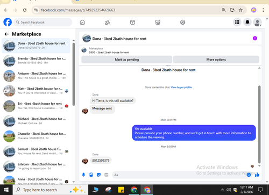This screenshot has height=195, width=269.
Task: Open the volume control in tray
Action: (229, 190)
